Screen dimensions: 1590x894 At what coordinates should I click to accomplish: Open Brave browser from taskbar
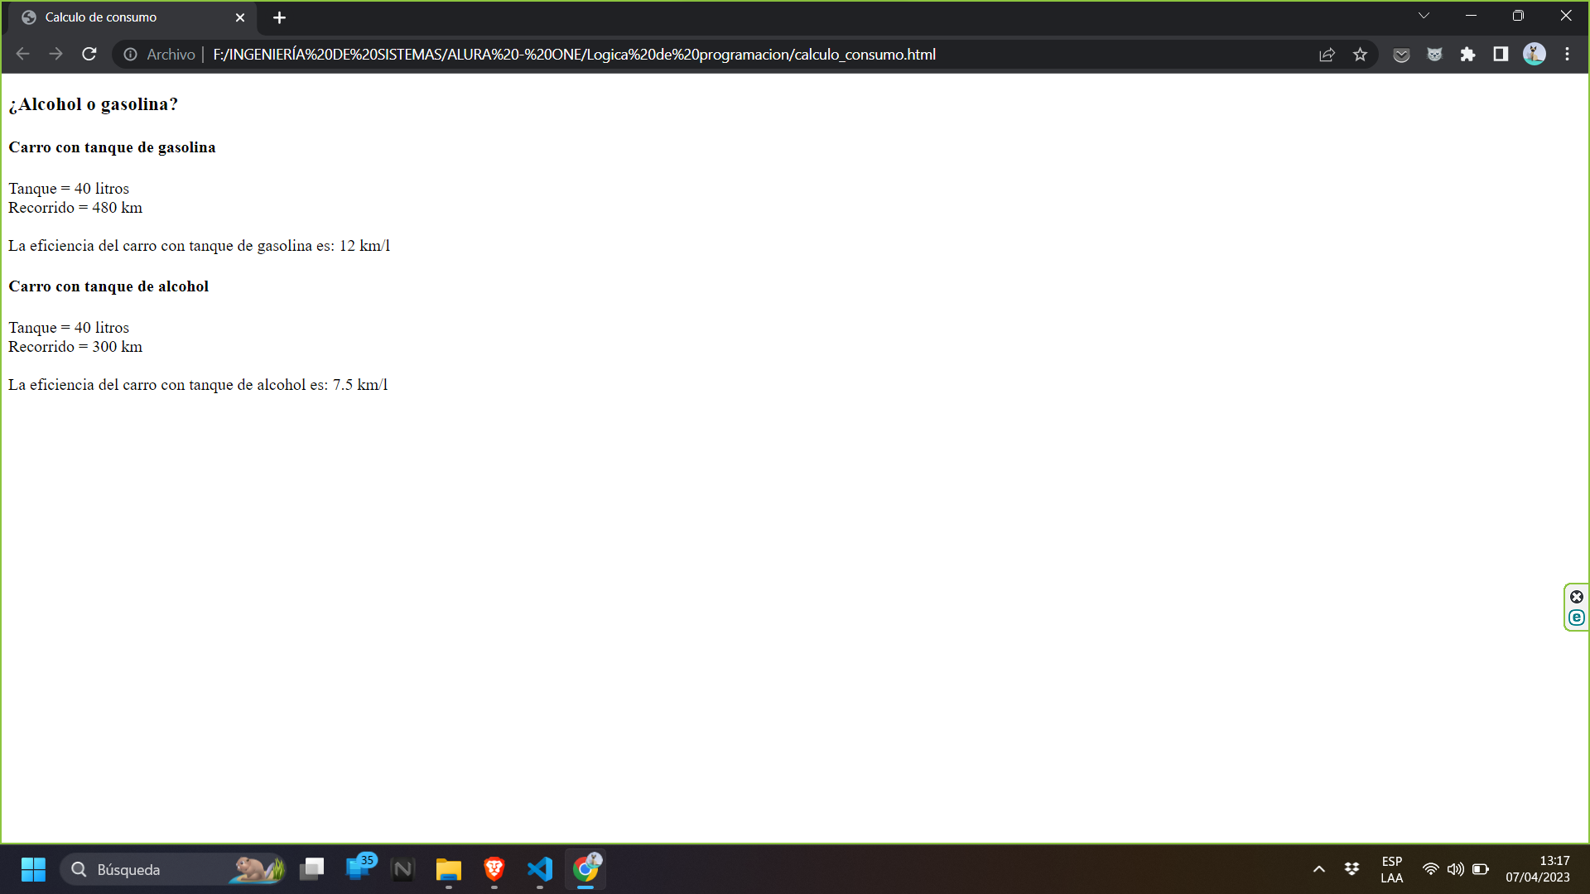pyautogui.click(x=494, y=869)
